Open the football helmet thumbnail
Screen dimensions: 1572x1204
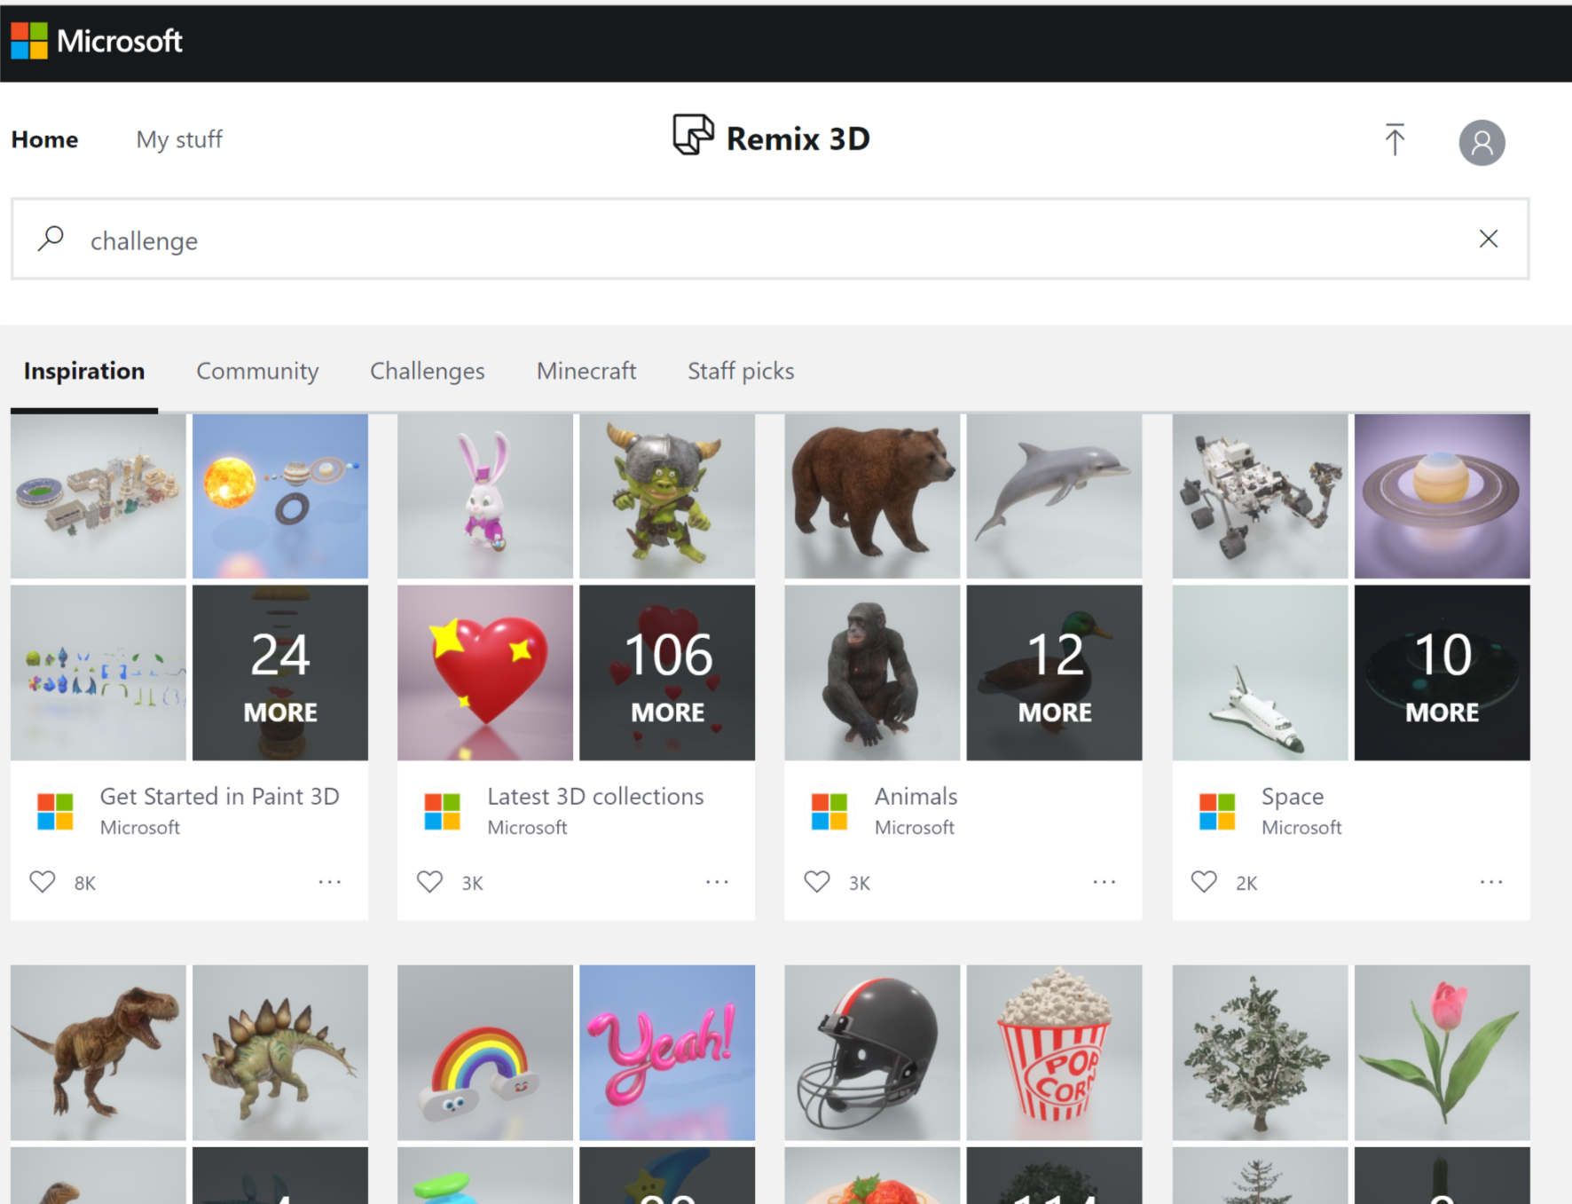872,1052
